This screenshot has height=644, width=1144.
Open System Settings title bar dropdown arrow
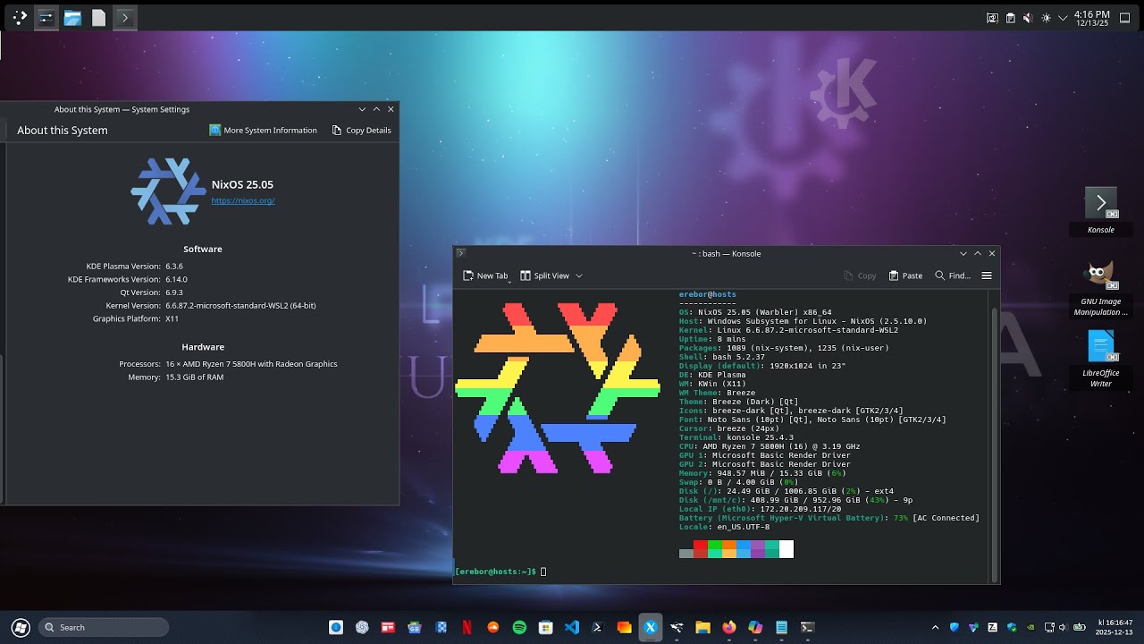tap(362, 109)
